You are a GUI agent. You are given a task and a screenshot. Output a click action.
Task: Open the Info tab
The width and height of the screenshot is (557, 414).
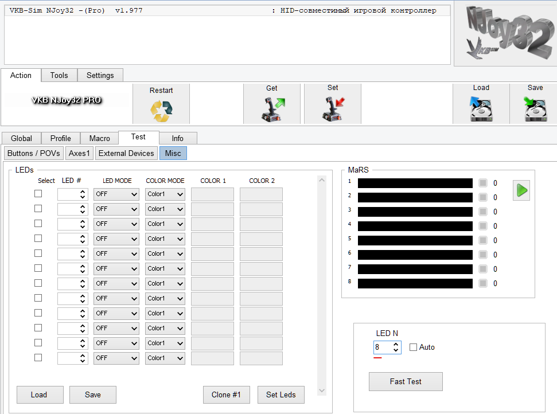click(x=178, y=138)
